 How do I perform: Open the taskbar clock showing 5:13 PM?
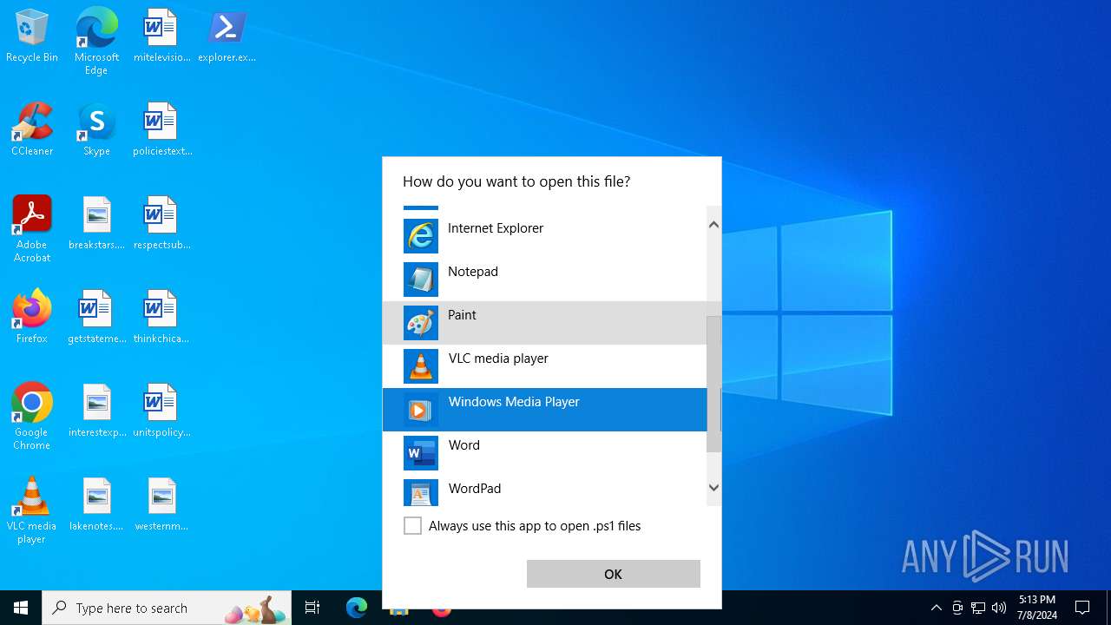coord(1038,608)
